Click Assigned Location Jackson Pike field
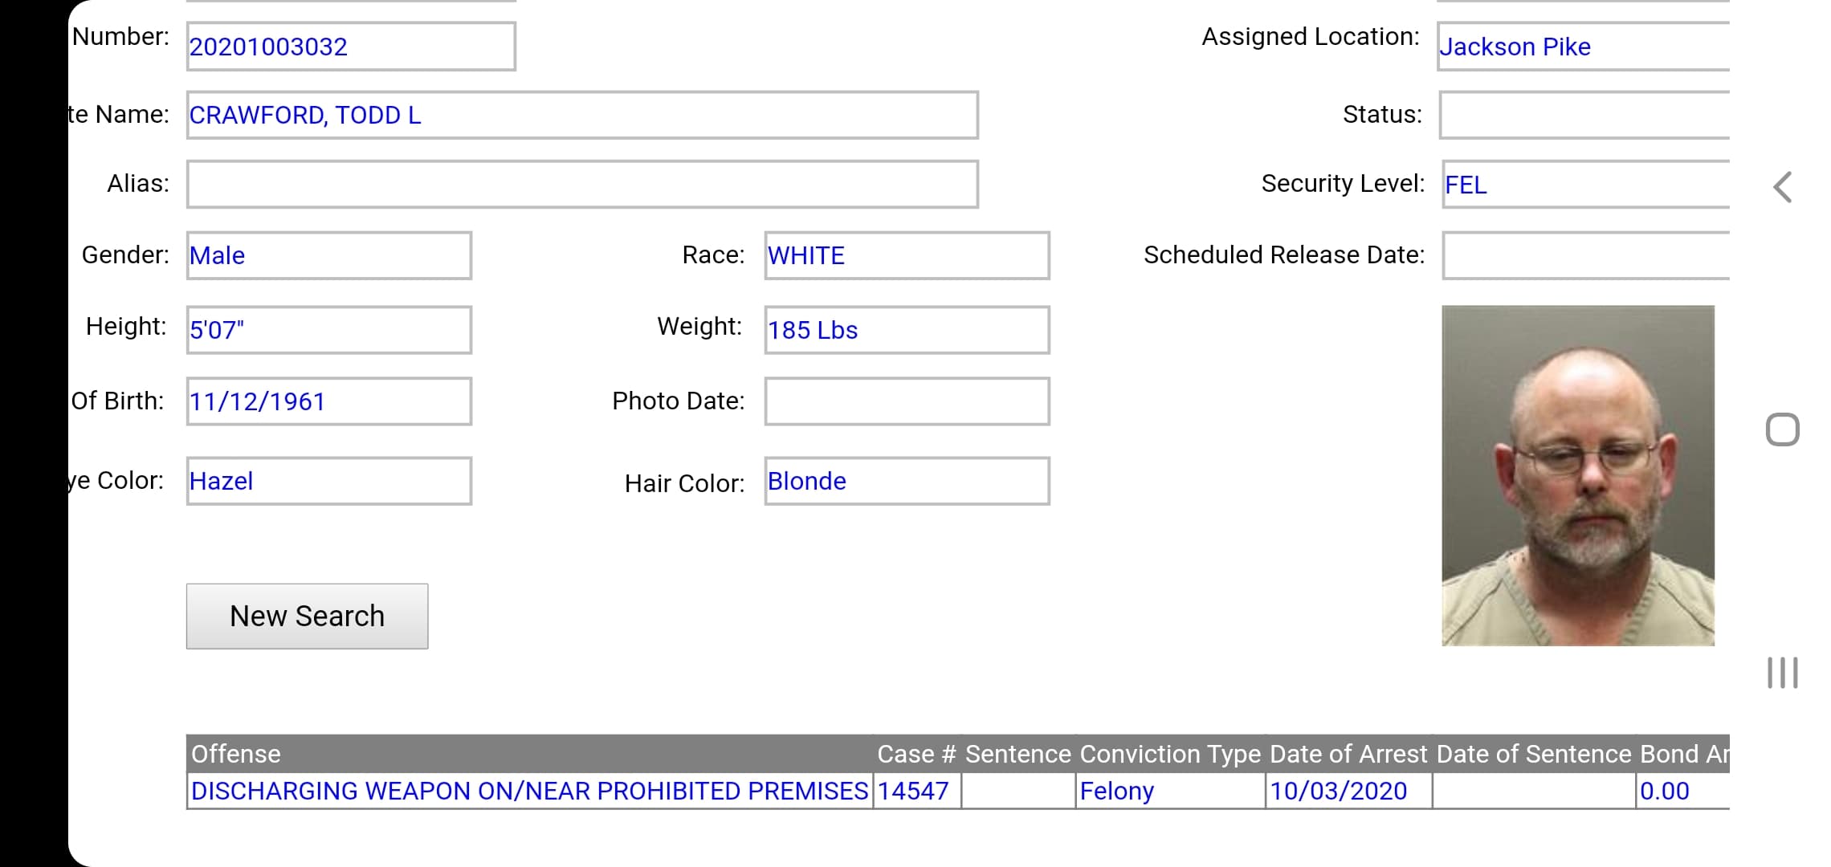 click(x=1582, y=47)
